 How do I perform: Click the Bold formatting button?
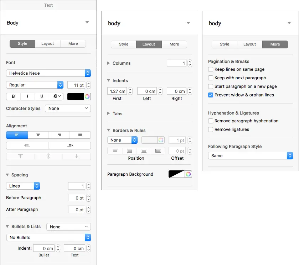(14, 96)
